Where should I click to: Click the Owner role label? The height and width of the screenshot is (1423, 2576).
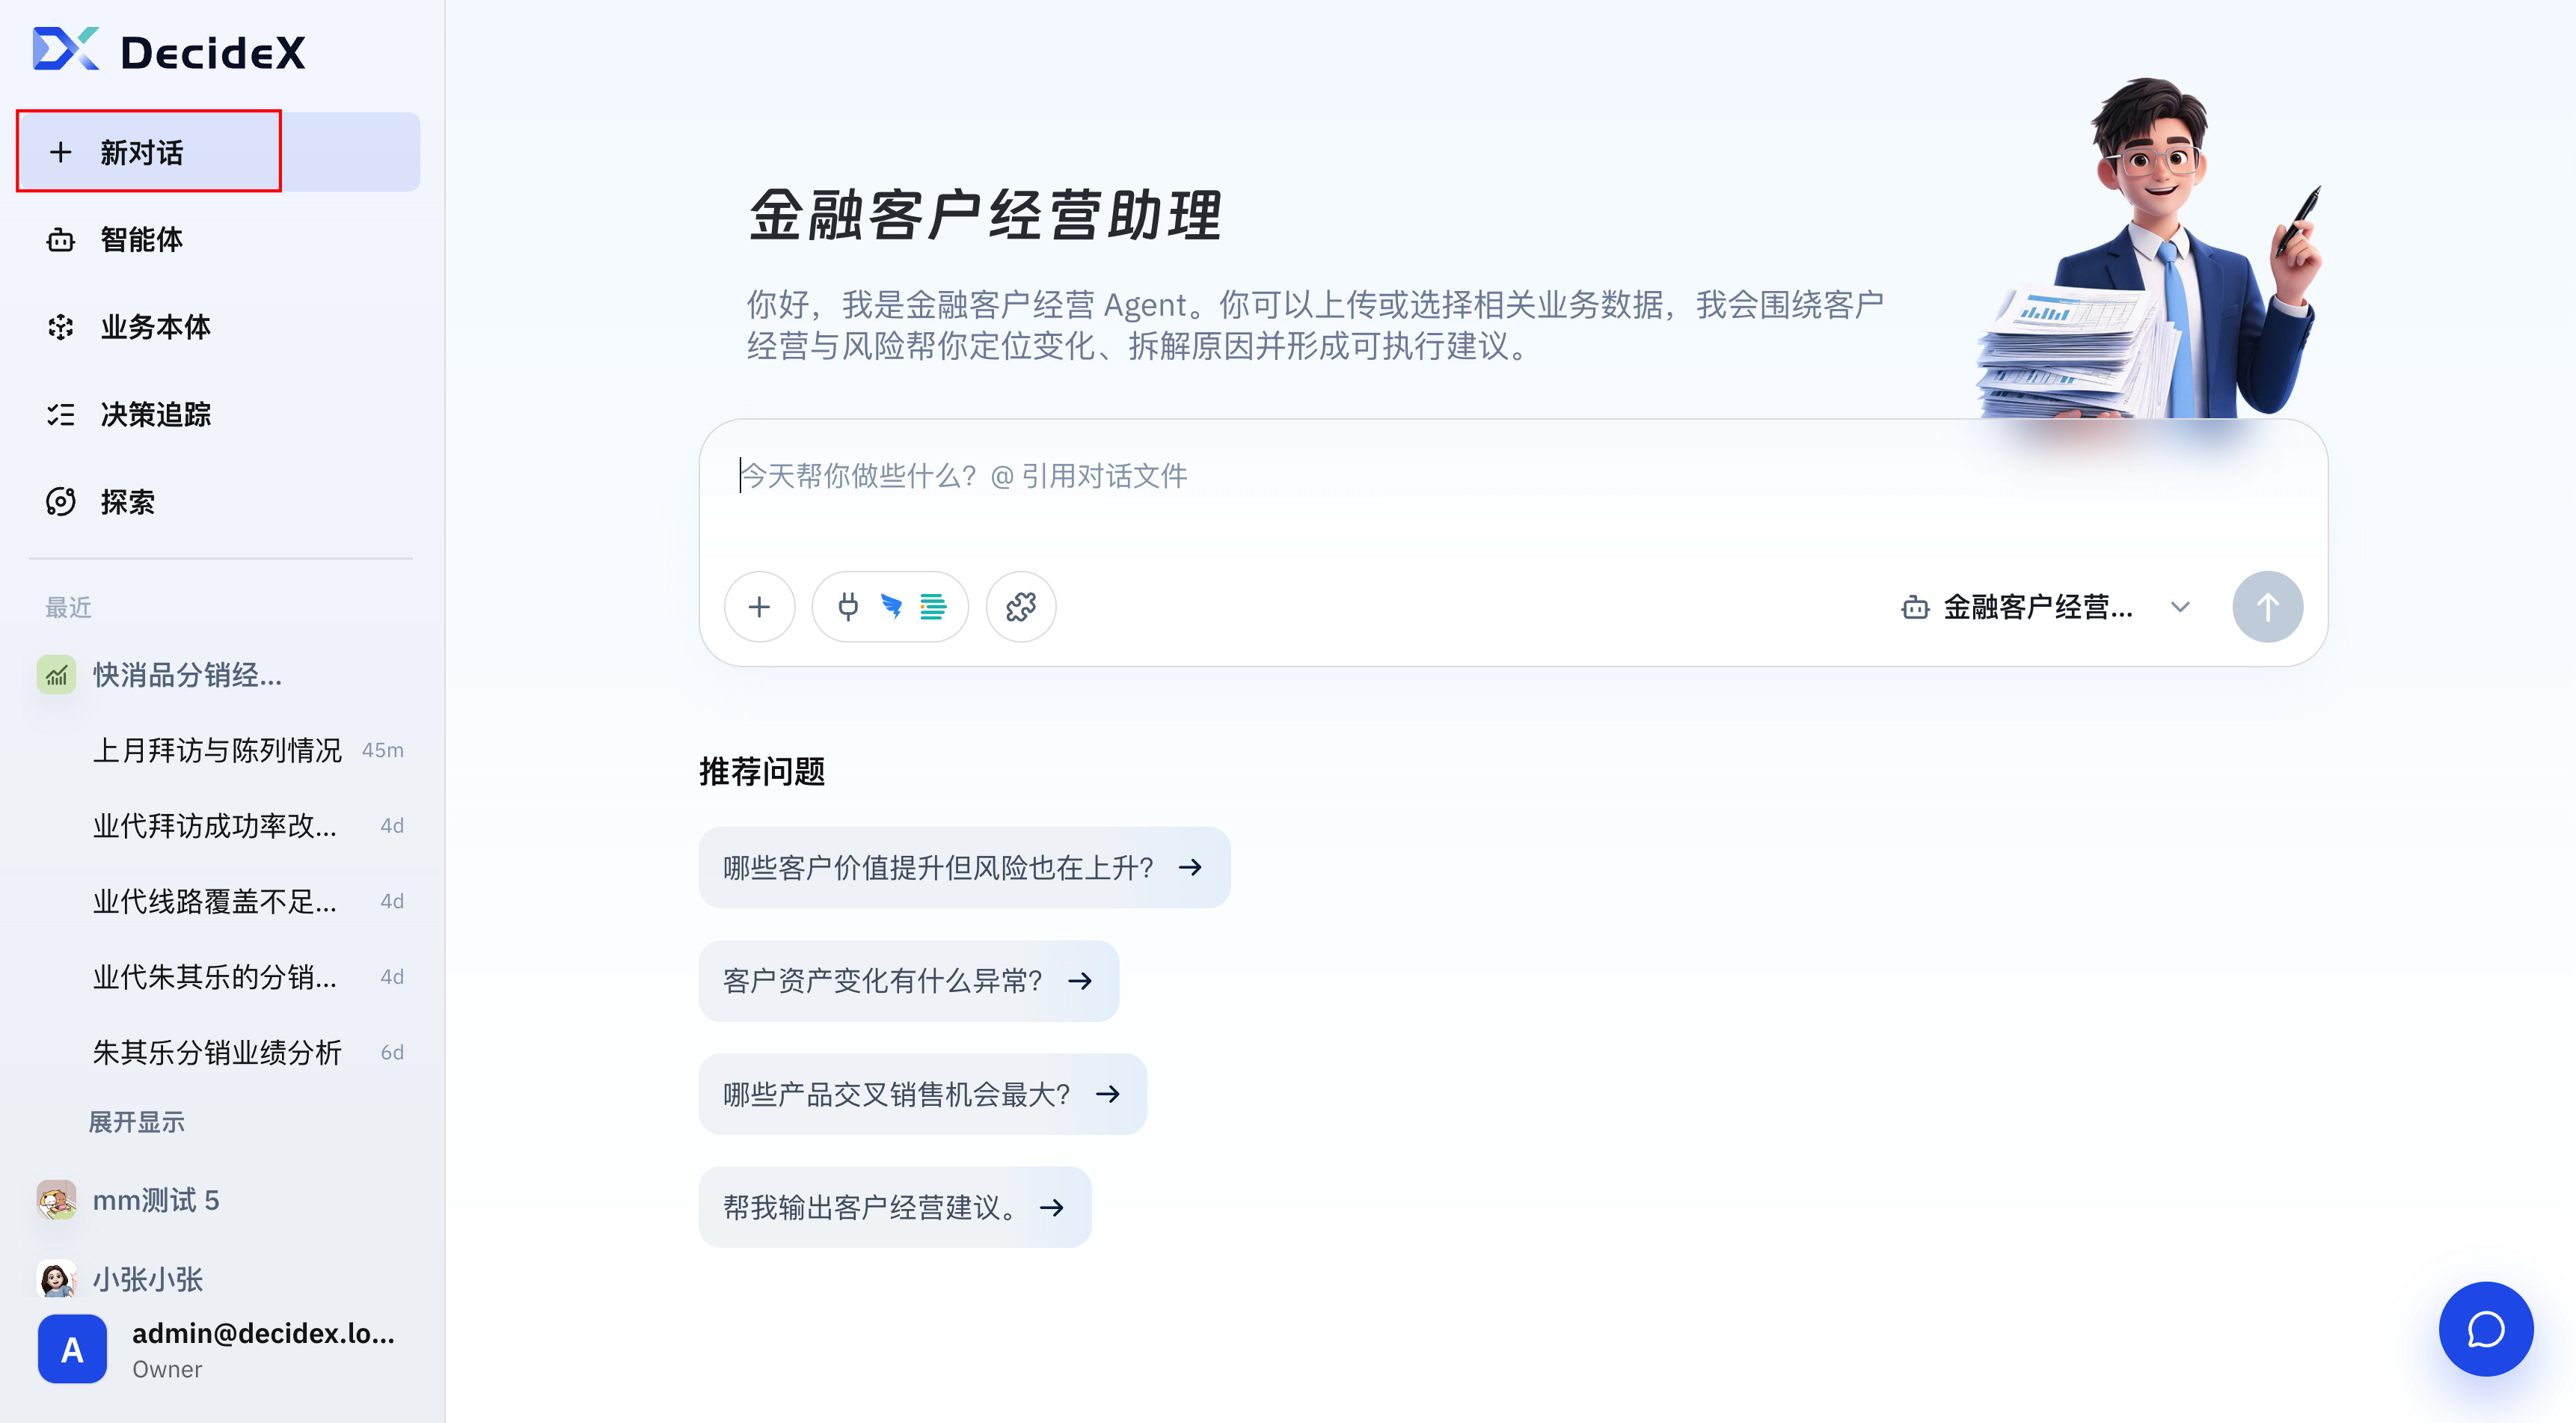[x=167, y=1369]
